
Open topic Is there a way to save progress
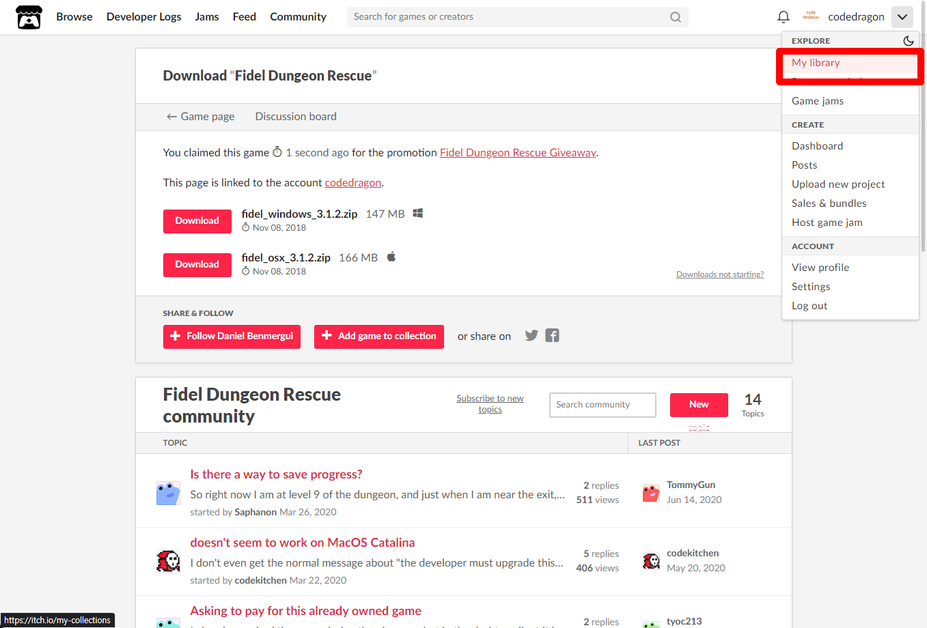[x=276, y=474]
